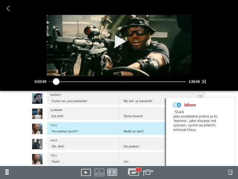
Task: Click the translation 'No tak, vy bastardi!'
Action: click(138, 101)
